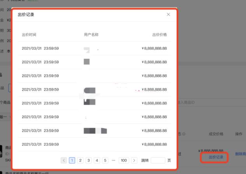Click the 删除商品 link

tap(240, 154)
